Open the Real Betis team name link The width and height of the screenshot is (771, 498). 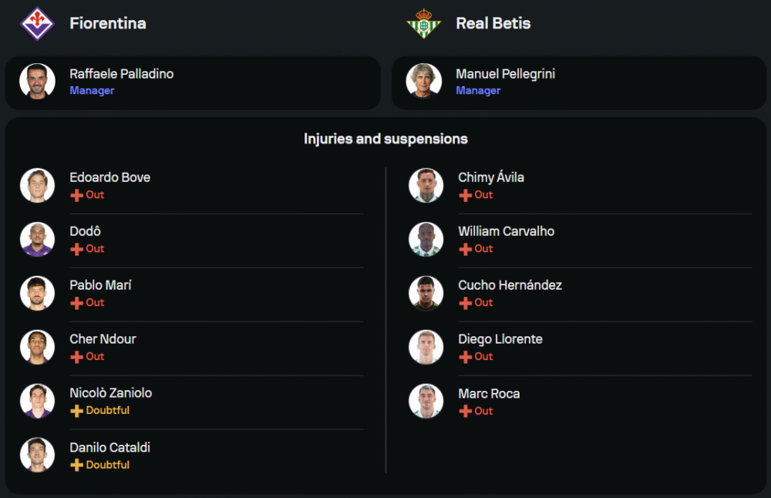pyautogui.click(x=493, y=23)
